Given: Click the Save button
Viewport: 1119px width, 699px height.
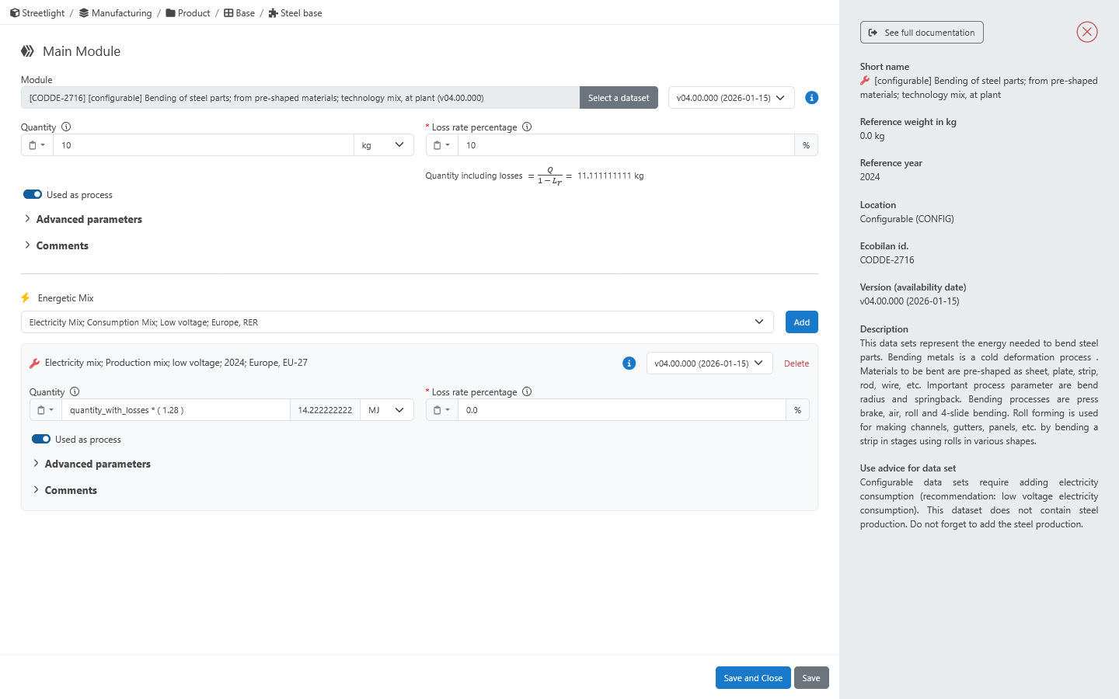Looking at the screenshot, I should coord(811,678).
